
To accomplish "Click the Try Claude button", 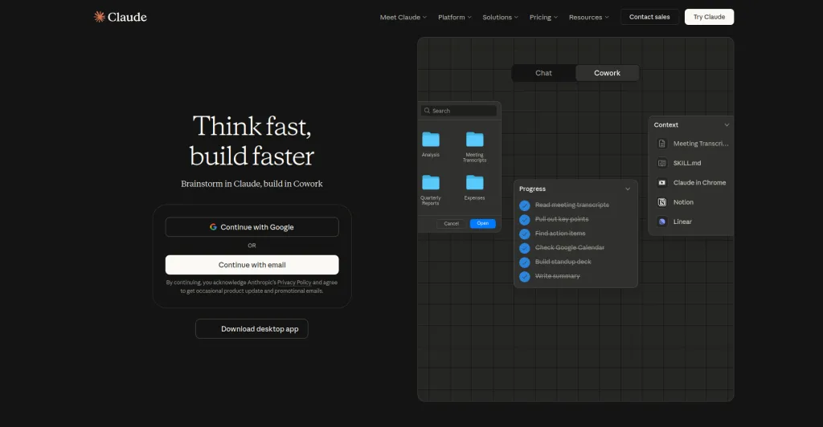I will click(x=709, y=17).
